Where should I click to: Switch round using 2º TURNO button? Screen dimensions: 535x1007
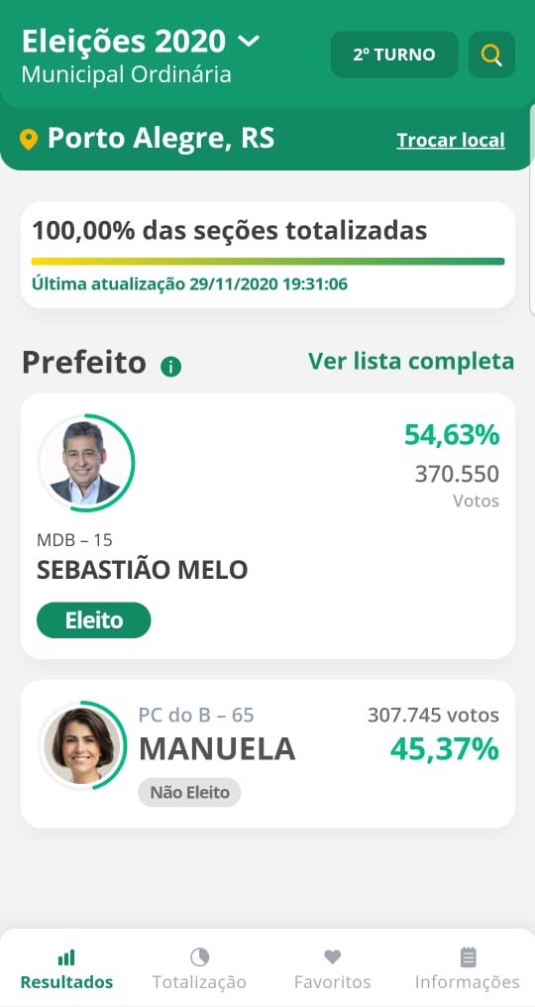(394, 55)
